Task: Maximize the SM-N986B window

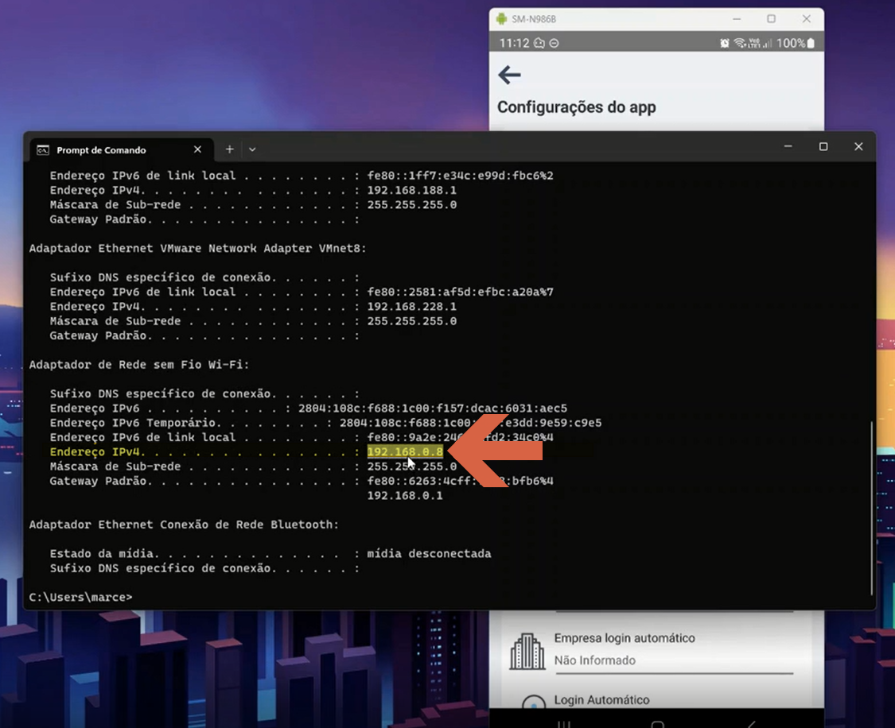Action: (771, 19)
